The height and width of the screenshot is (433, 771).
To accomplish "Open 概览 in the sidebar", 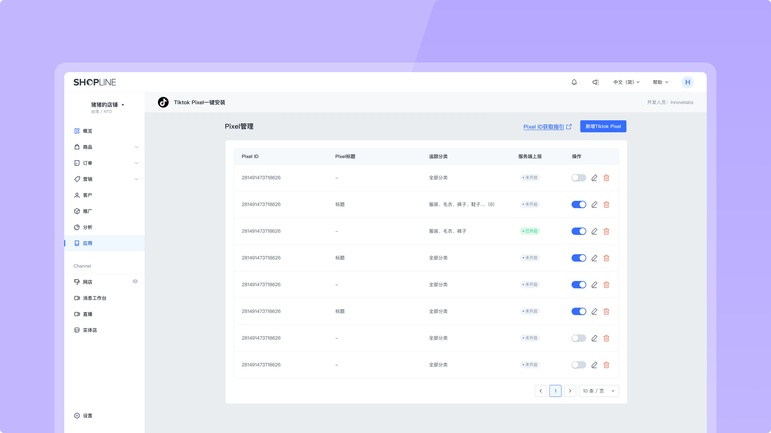I will [x=88, y=131].
